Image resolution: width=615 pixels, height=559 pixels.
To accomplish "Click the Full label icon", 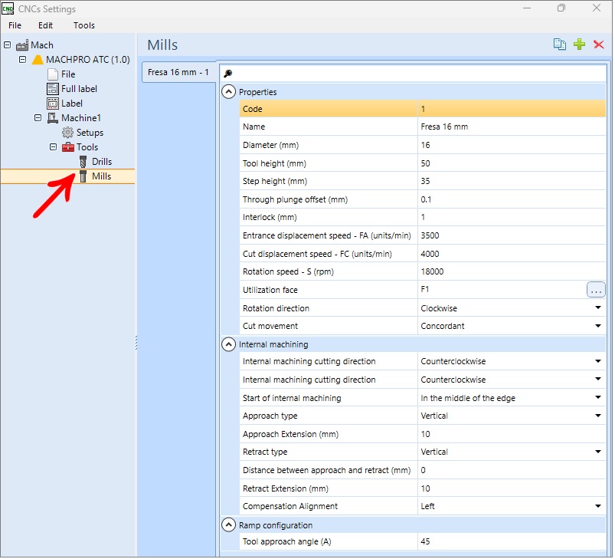I will click(53, 89).
